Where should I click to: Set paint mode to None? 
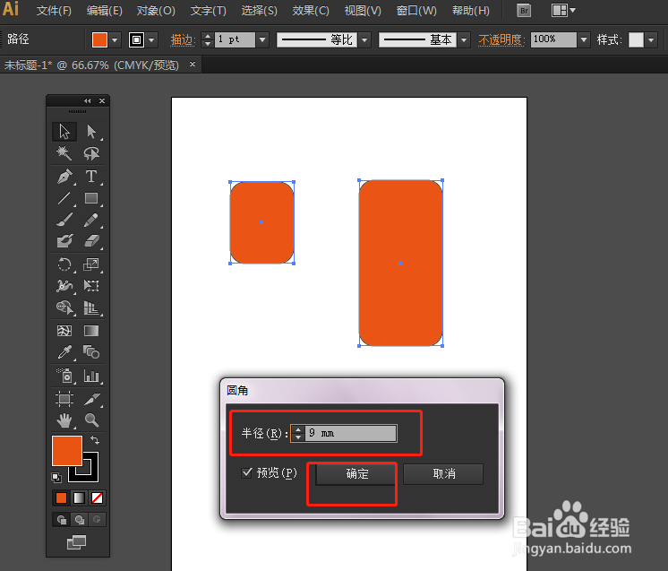97,498
